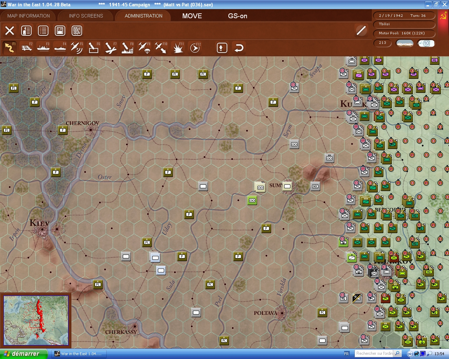Select the F3 naval transport ship icon

coord(43,48)
